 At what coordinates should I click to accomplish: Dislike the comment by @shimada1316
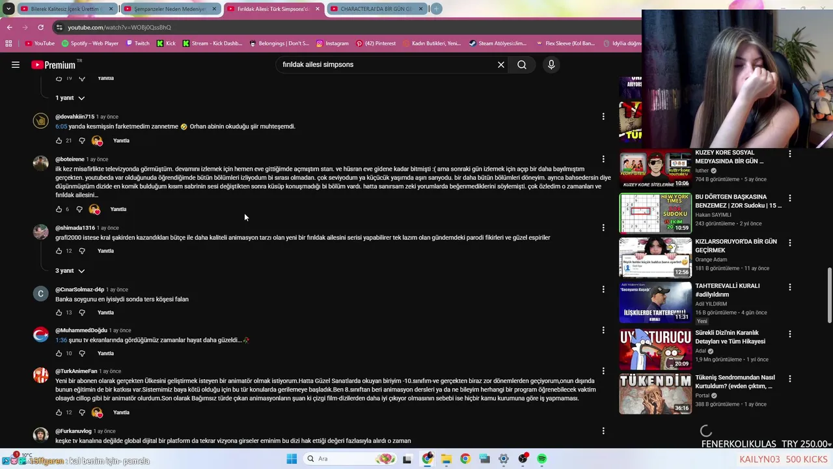point(82,251)
